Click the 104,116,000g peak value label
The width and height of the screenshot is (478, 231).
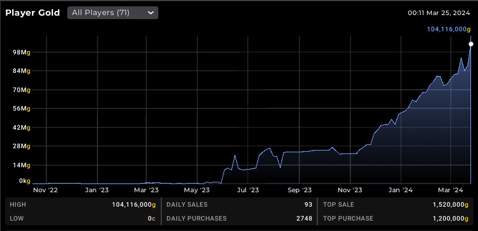[x=447, y=29]
